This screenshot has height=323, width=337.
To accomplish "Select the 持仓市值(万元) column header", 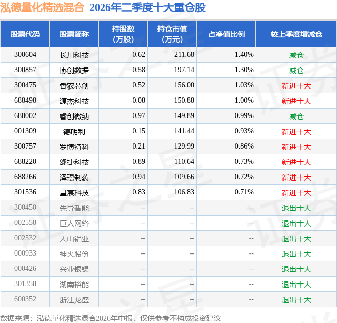I will (x=172, y=34).
